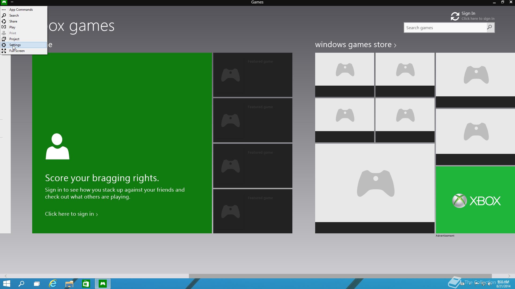Click Play in the app menu
Viewport: 515px width, 289px height.
pos(24,27)
